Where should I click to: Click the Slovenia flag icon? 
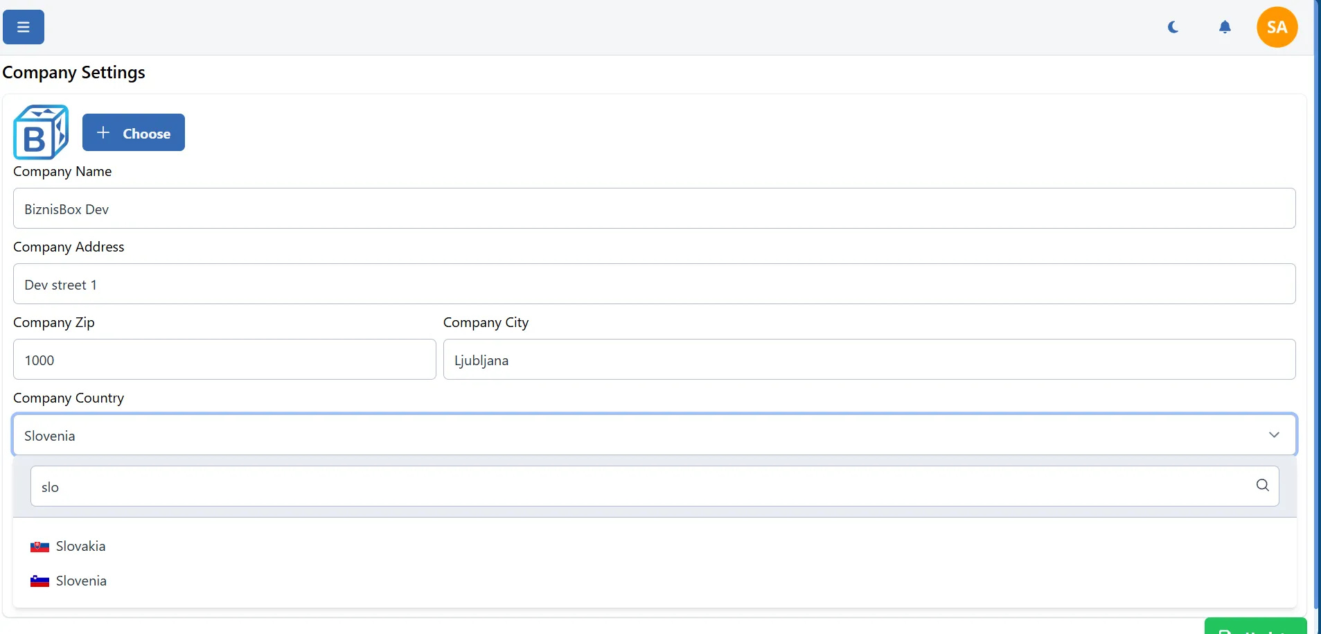[39, 581]
